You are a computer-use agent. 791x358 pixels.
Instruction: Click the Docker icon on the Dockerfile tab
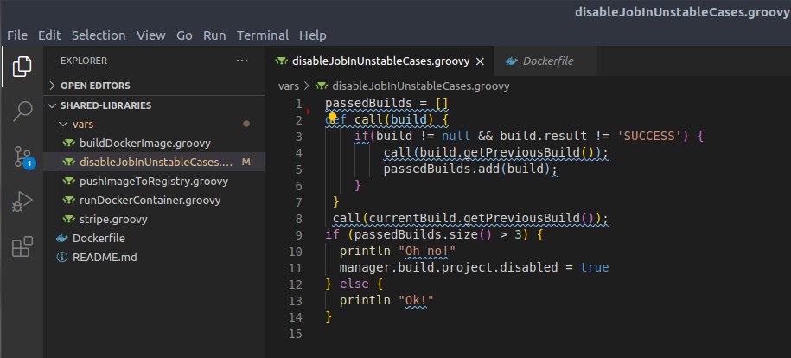pos(512,61)
